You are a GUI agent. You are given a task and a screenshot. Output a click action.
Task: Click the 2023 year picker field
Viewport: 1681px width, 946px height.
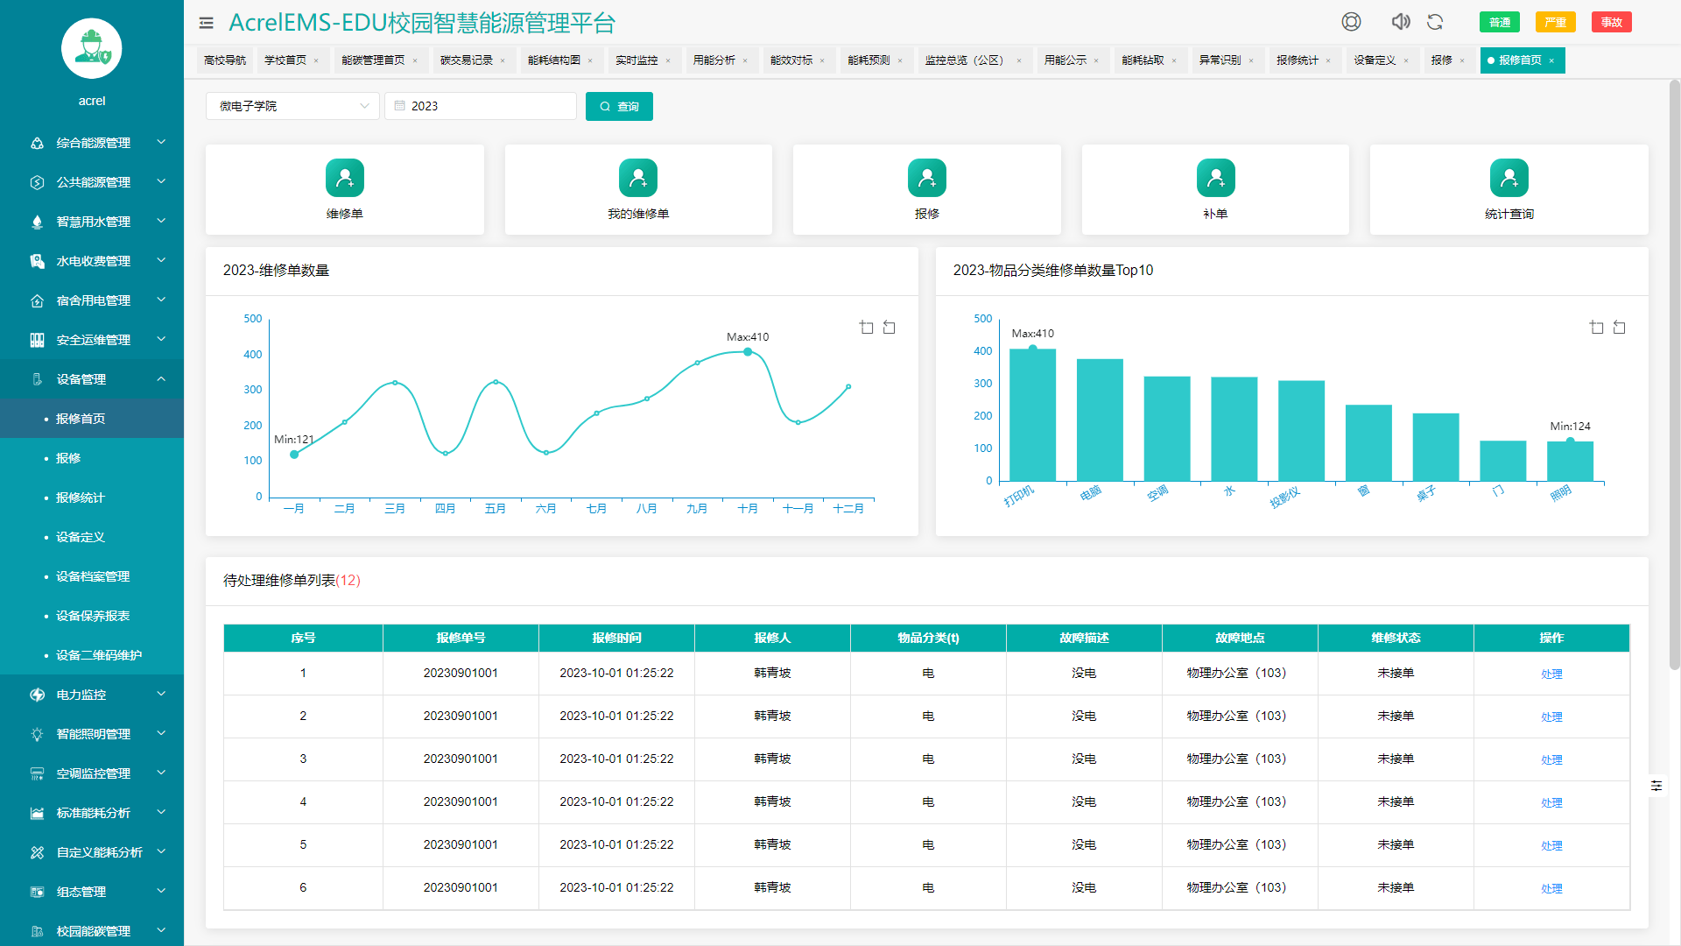[x=480, y=106]
